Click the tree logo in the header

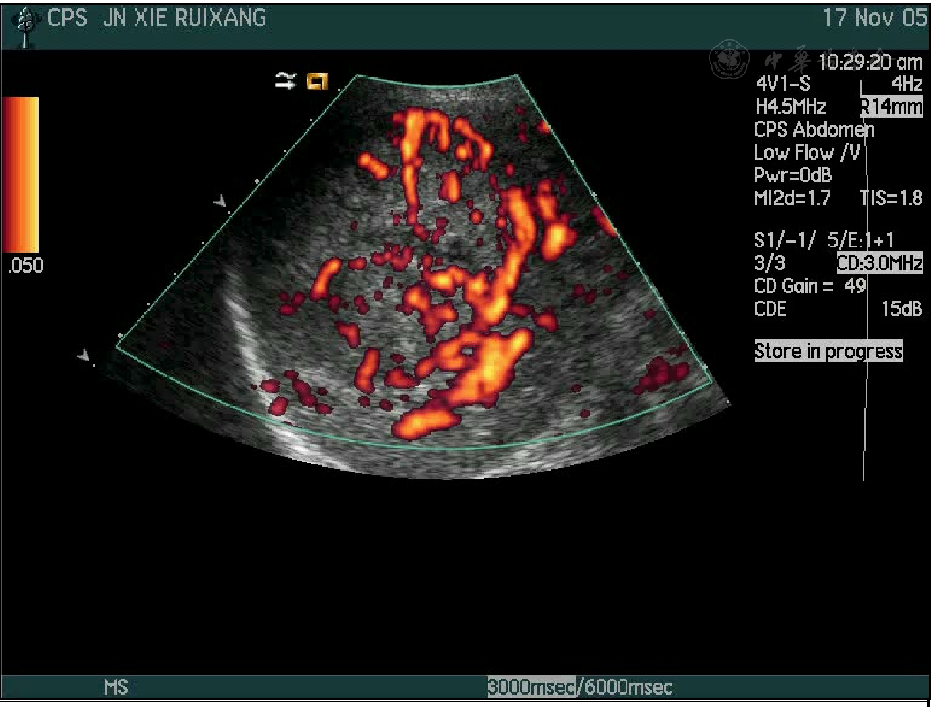tap(26, 26)
